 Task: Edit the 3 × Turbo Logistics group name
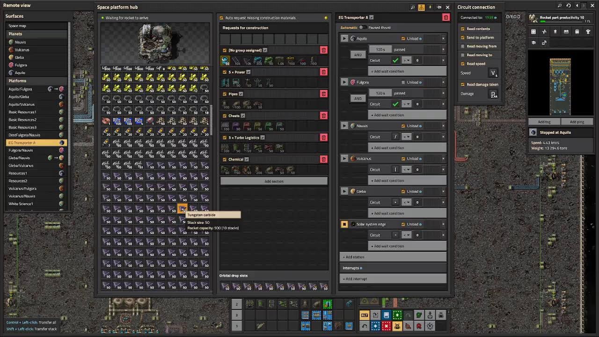coord(263,138)
